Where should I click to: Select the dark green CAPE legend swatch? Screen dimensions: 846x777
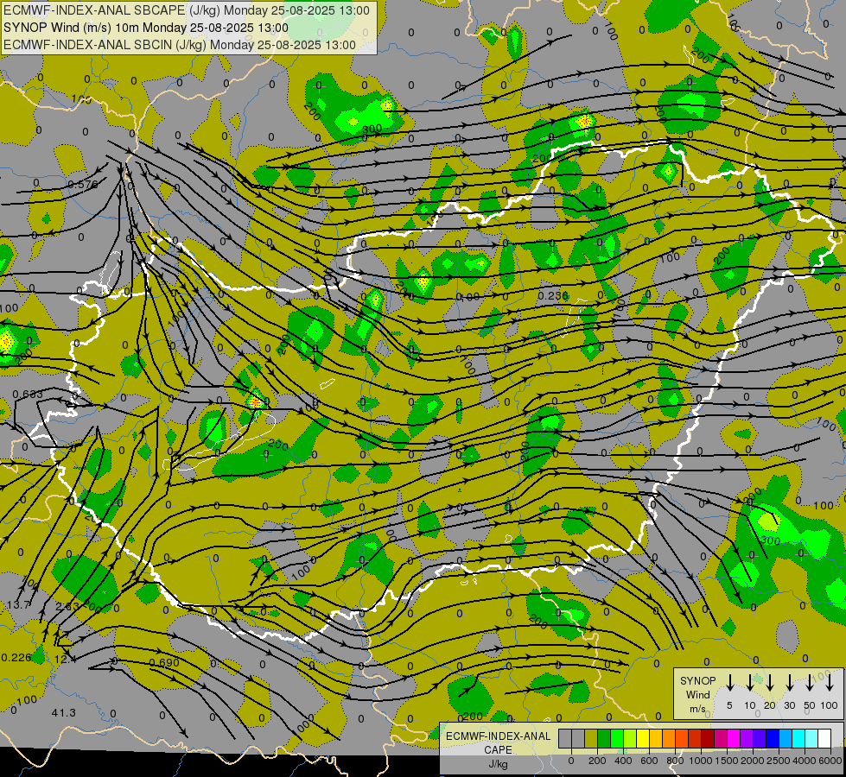click(604, 738)
